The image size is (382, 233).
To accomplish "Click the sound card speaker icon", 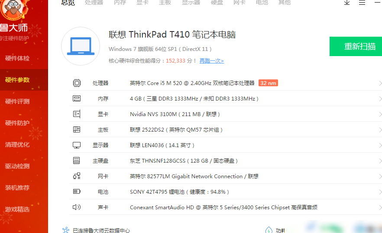I will point(77,207).
